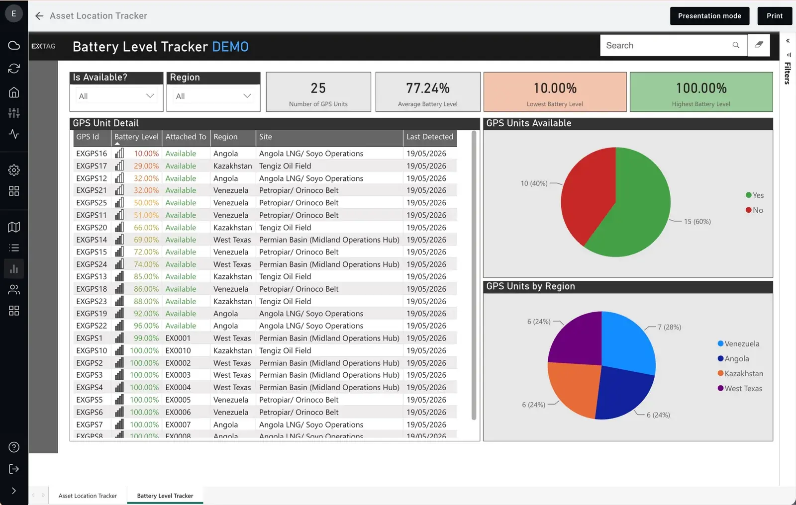Open the Is Available dropdown

coord(116,96)
